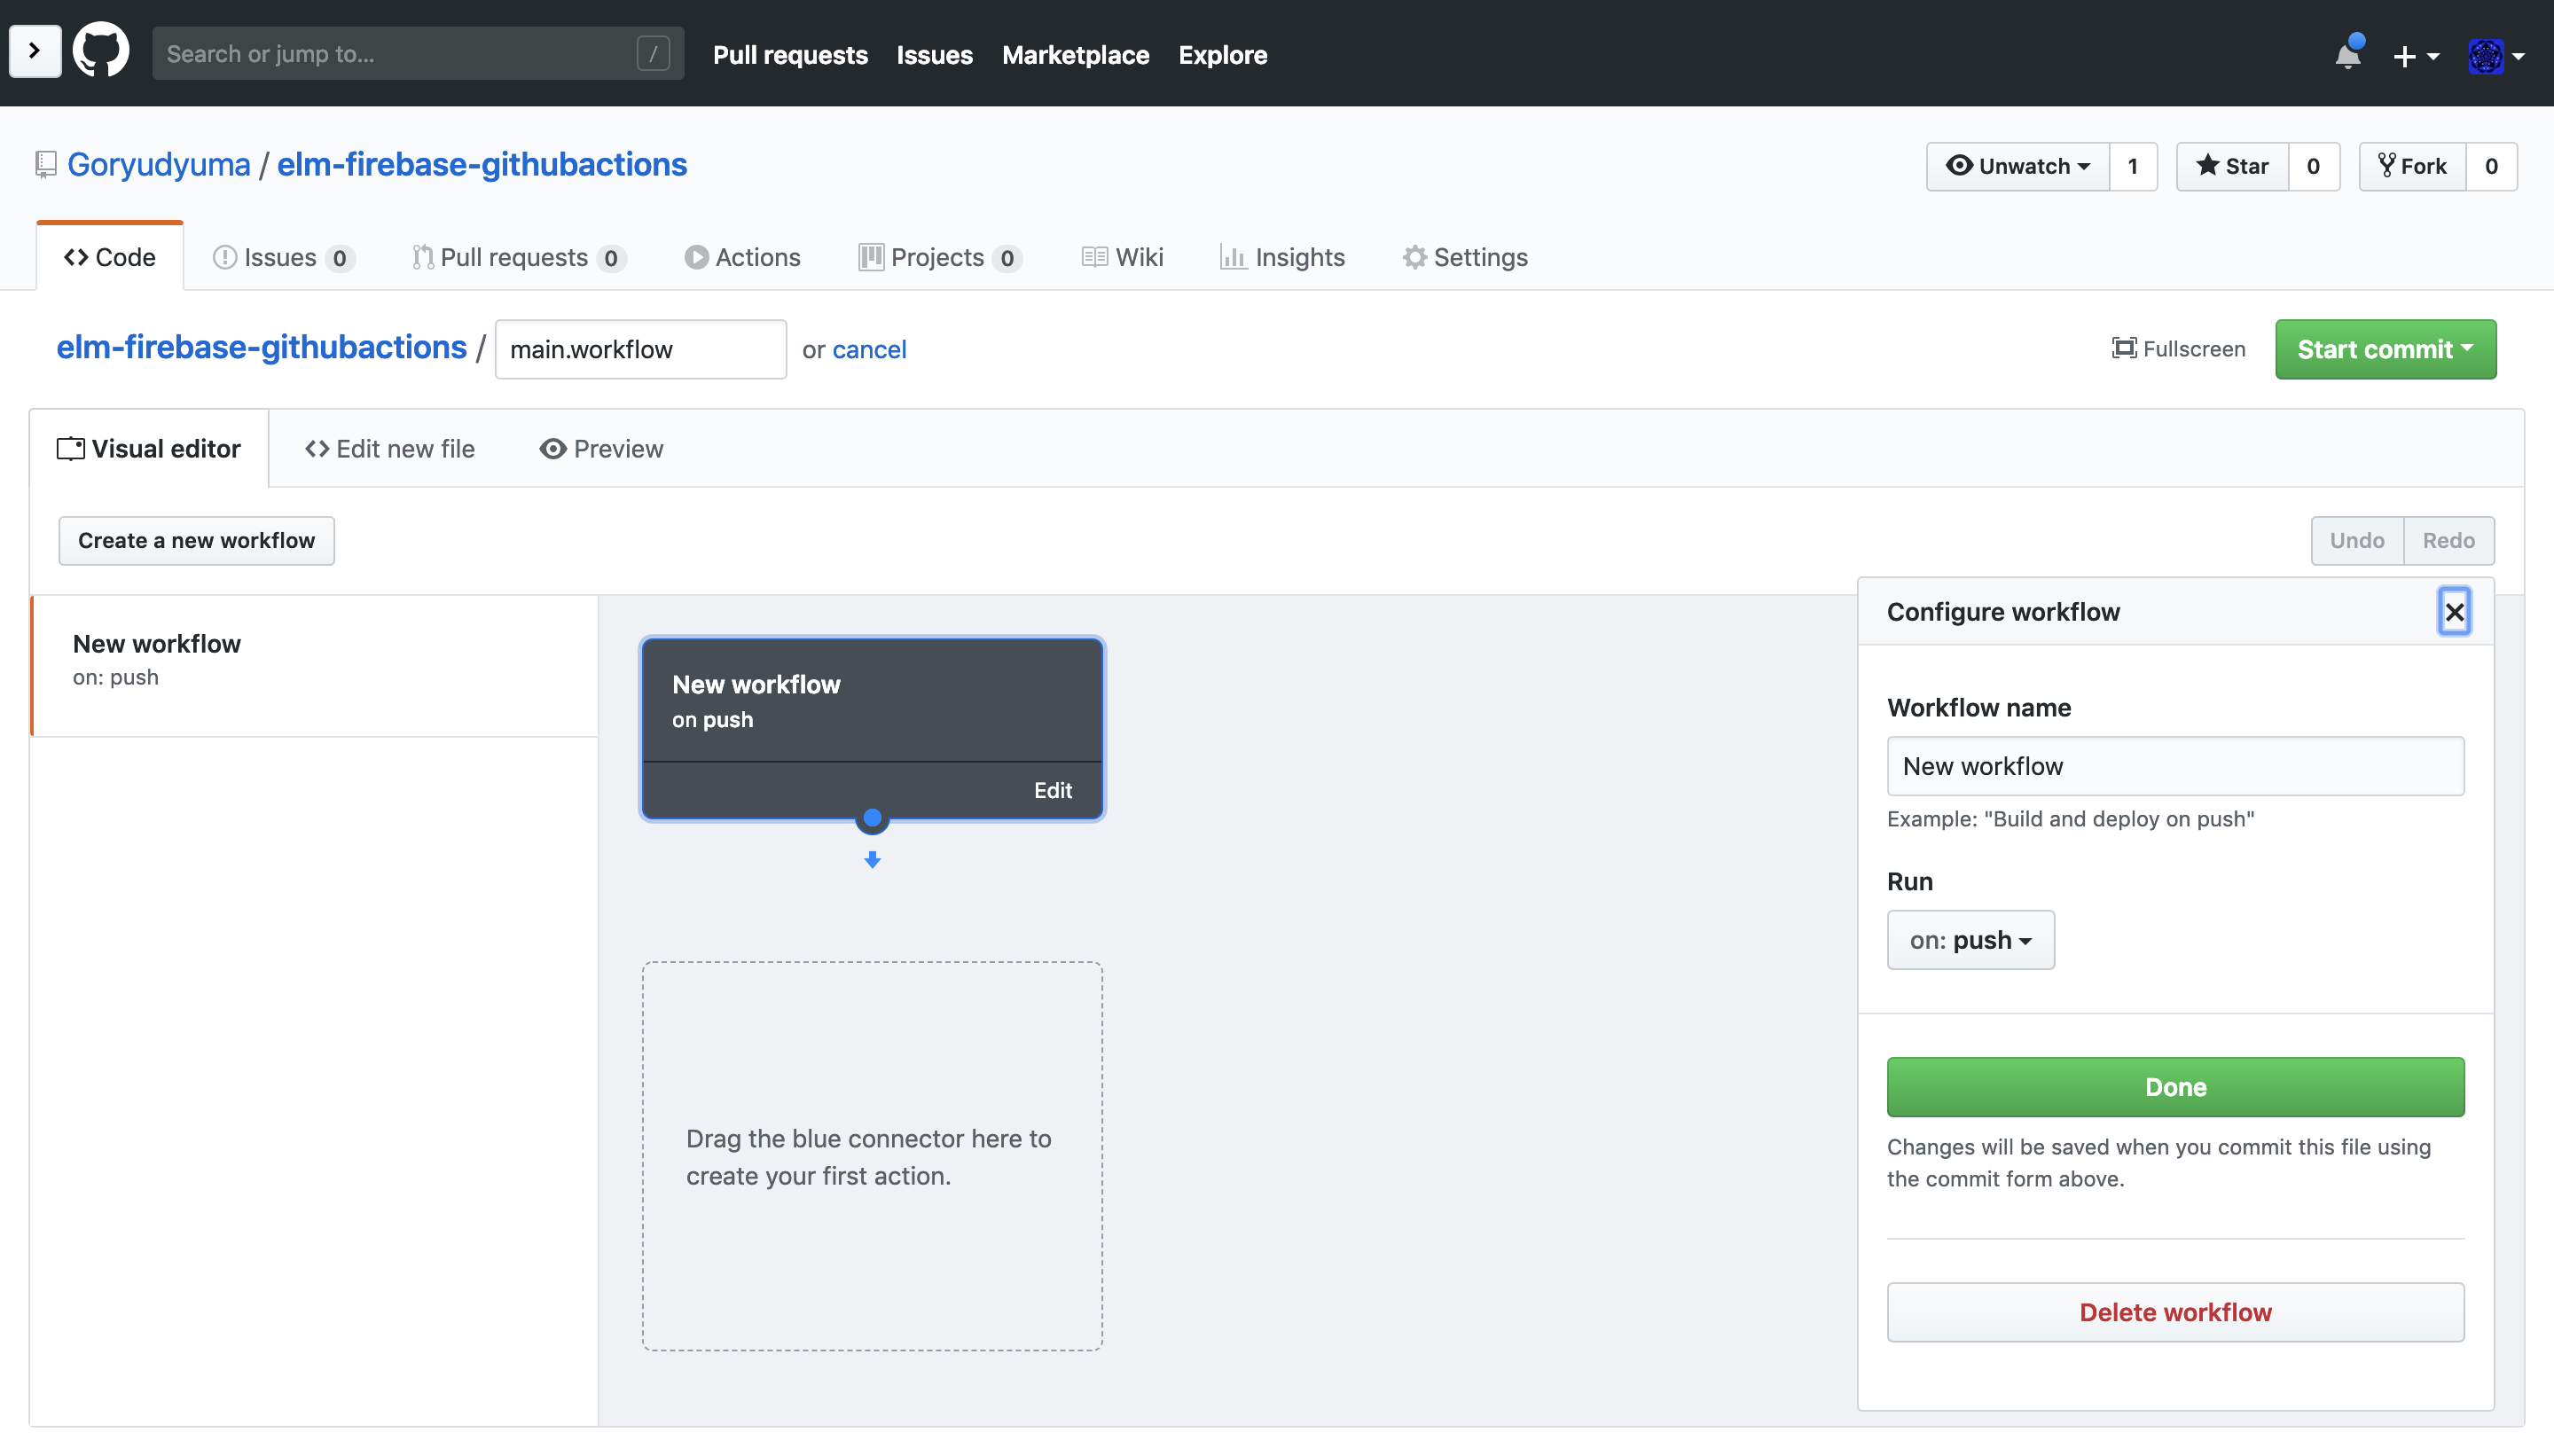
Task: Click the Undo button
Action: 2357,538
